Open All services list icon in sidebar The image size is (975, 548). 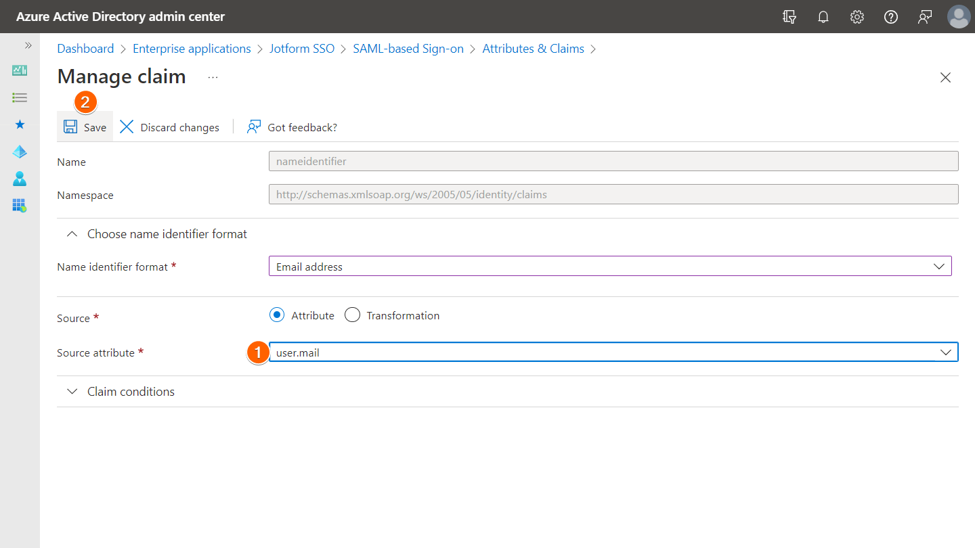(x=20, y=98)
